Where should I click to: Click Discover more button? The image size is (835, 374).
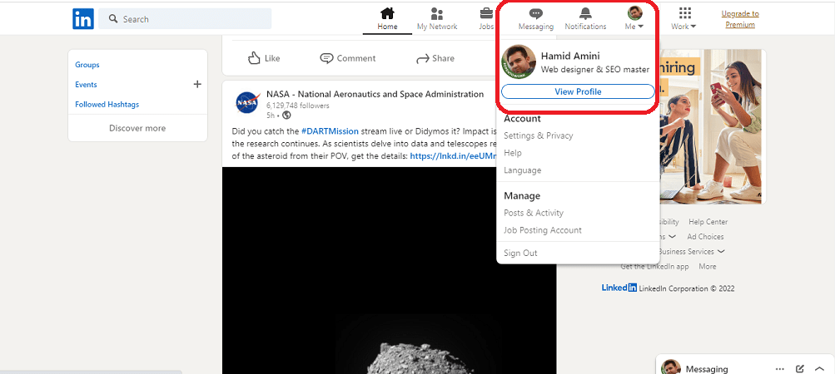click(x=137, y=128)
